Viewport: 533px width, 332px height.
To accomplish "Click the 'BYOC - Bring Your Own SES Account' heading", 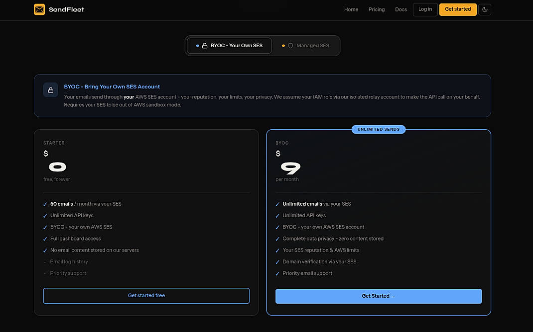I will pyautogui.click(x=112, y=86).
